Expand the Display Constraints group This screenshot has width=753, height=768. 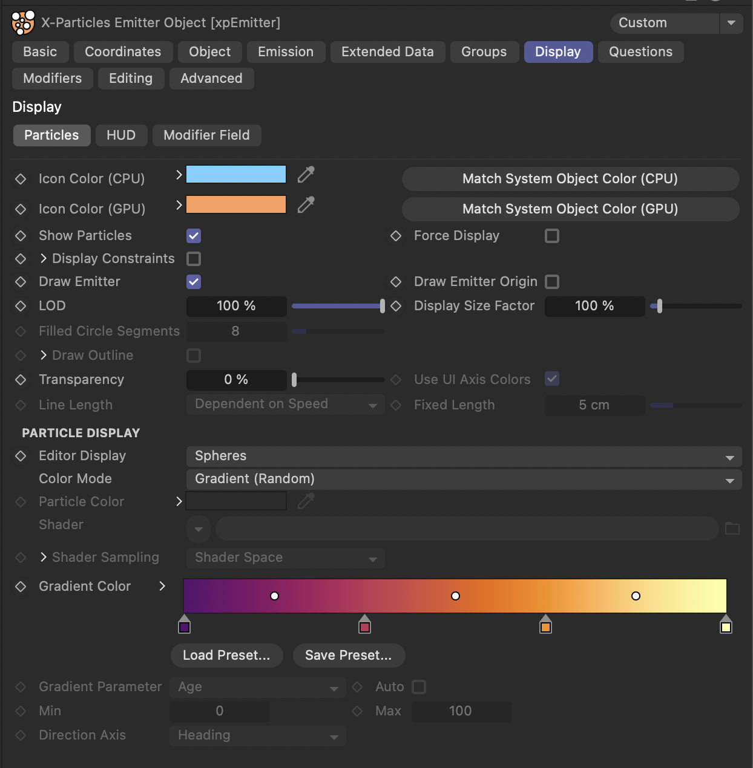(x=44, y=258)
